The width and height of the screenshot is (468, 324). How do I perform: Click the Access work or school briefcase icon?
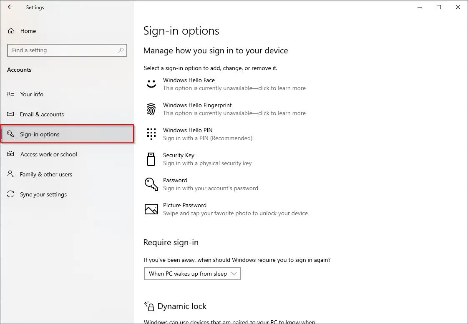[10, 154]
